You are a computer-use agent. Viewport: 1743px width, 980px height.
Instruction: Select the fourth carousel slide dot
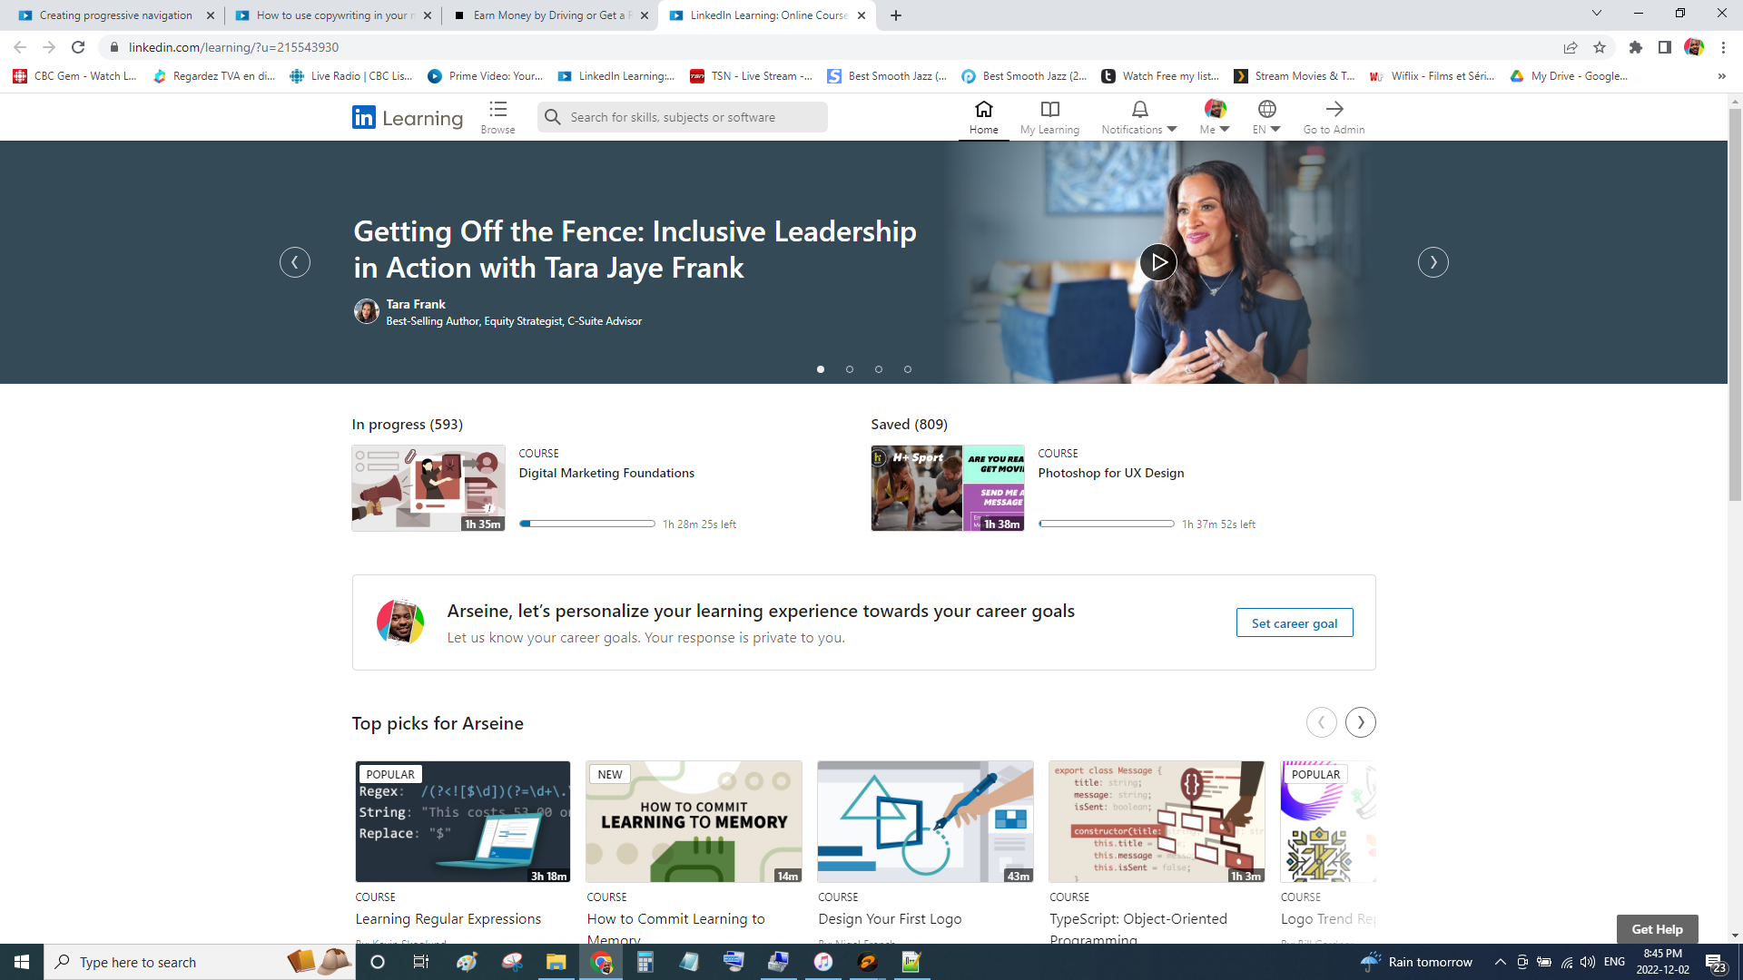[x=908, y=369]
